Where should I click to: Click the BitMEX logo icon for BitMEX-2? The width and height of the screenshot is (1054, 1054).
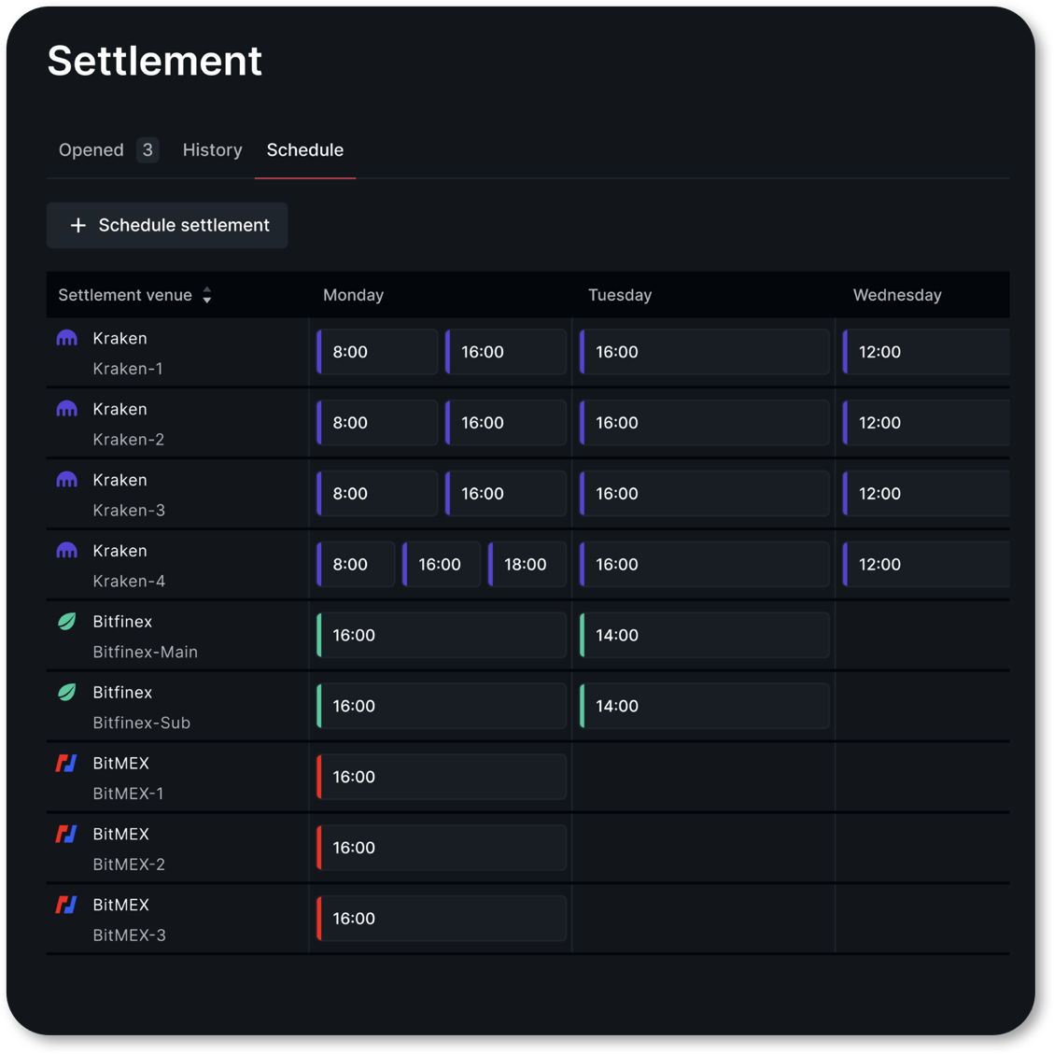point(66,835)
